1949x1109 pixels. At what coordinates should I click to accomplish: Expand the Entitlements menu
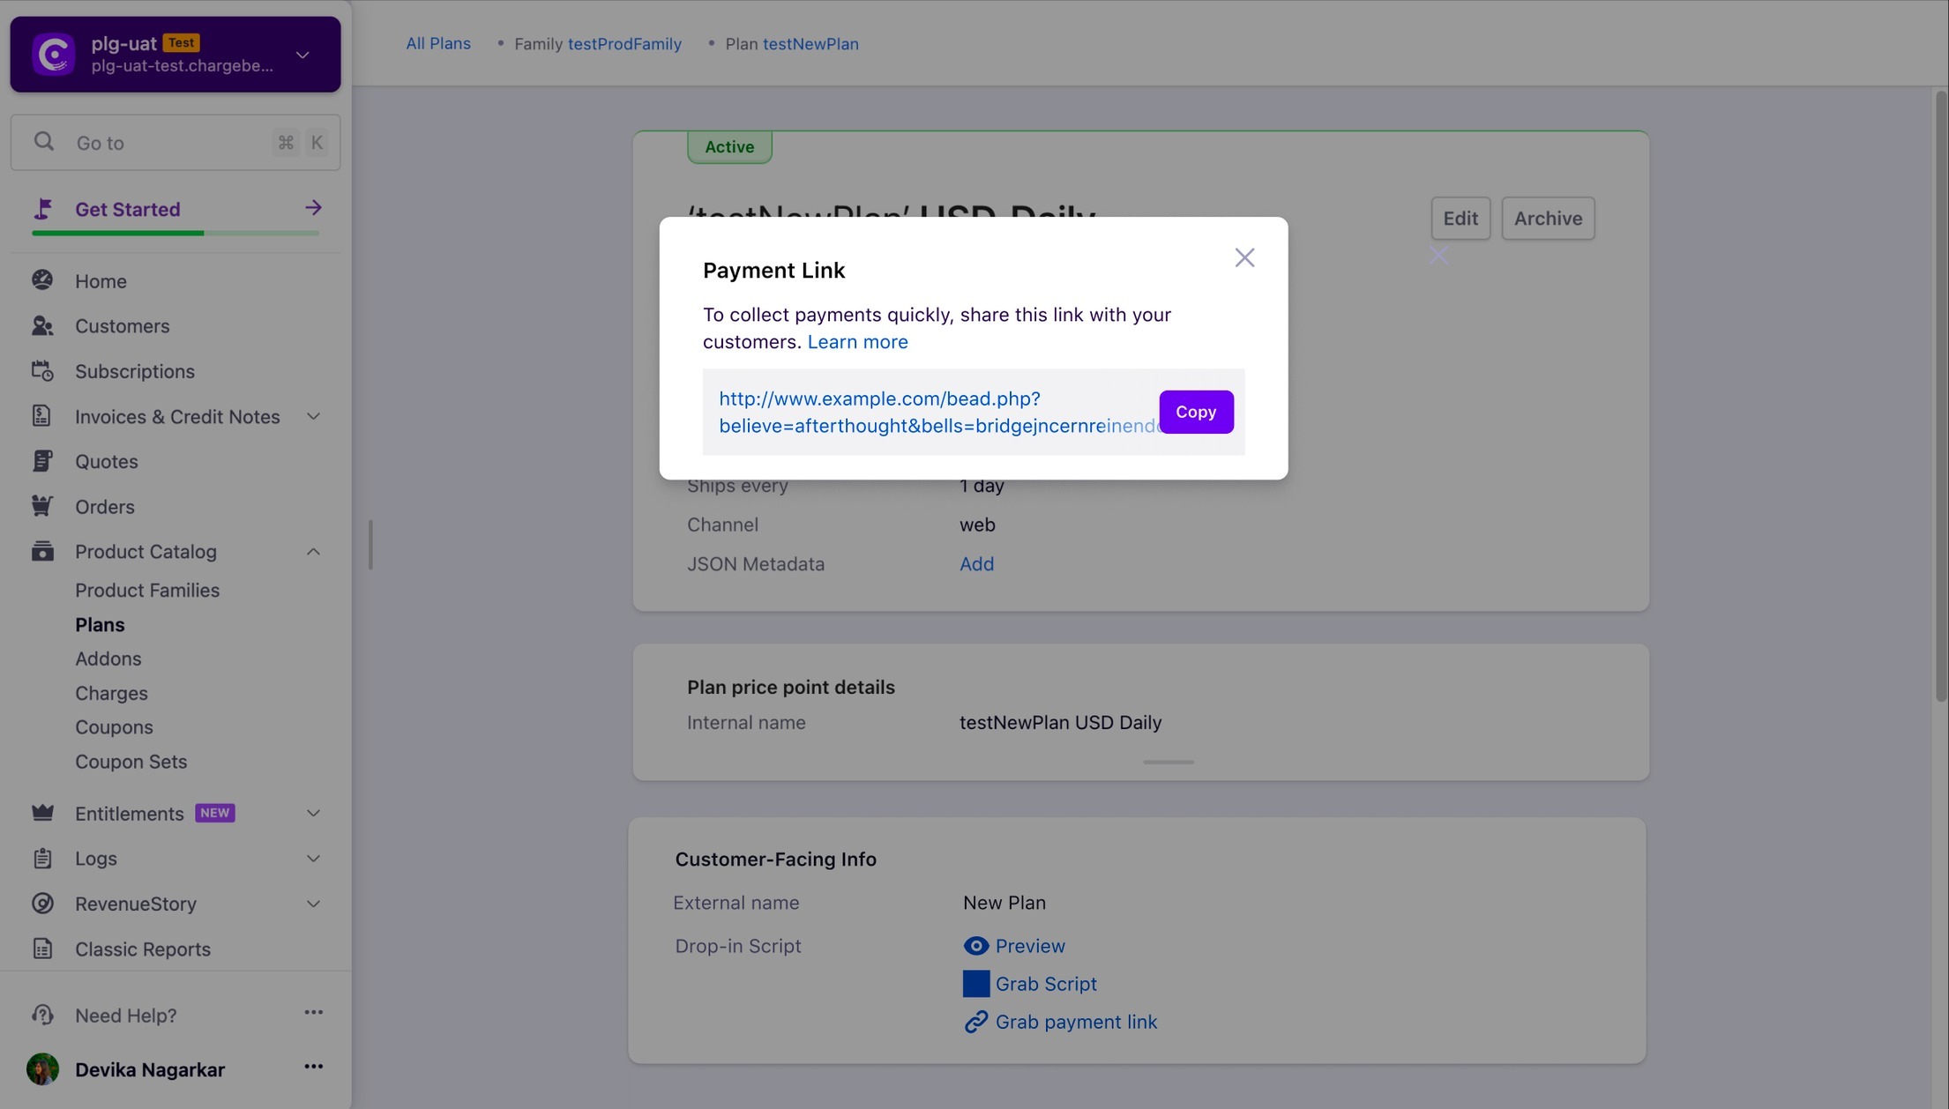tap(313, 813)
